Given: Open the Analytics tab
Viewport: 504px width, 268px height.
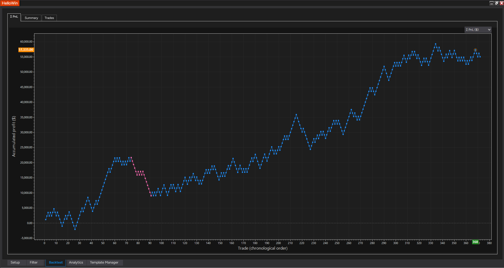Looking at the screenshot, I should 76,262.
